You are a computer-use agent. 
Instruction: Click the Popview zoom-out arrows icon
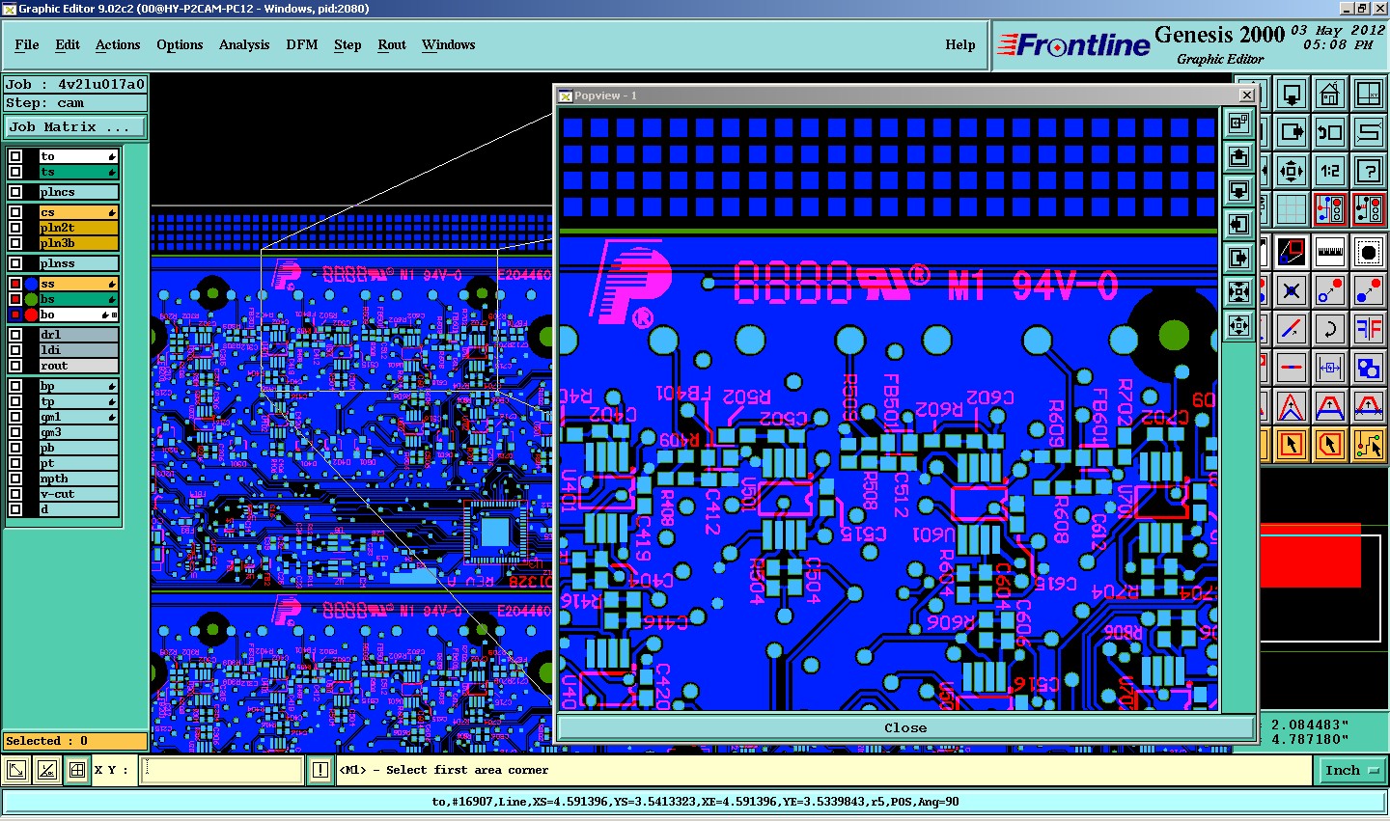(x=1239, y=325)
